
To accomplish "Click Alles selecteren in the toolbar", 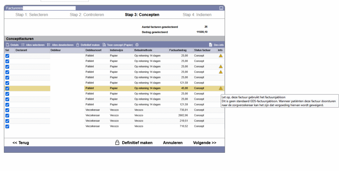I will tap(33, 45).
